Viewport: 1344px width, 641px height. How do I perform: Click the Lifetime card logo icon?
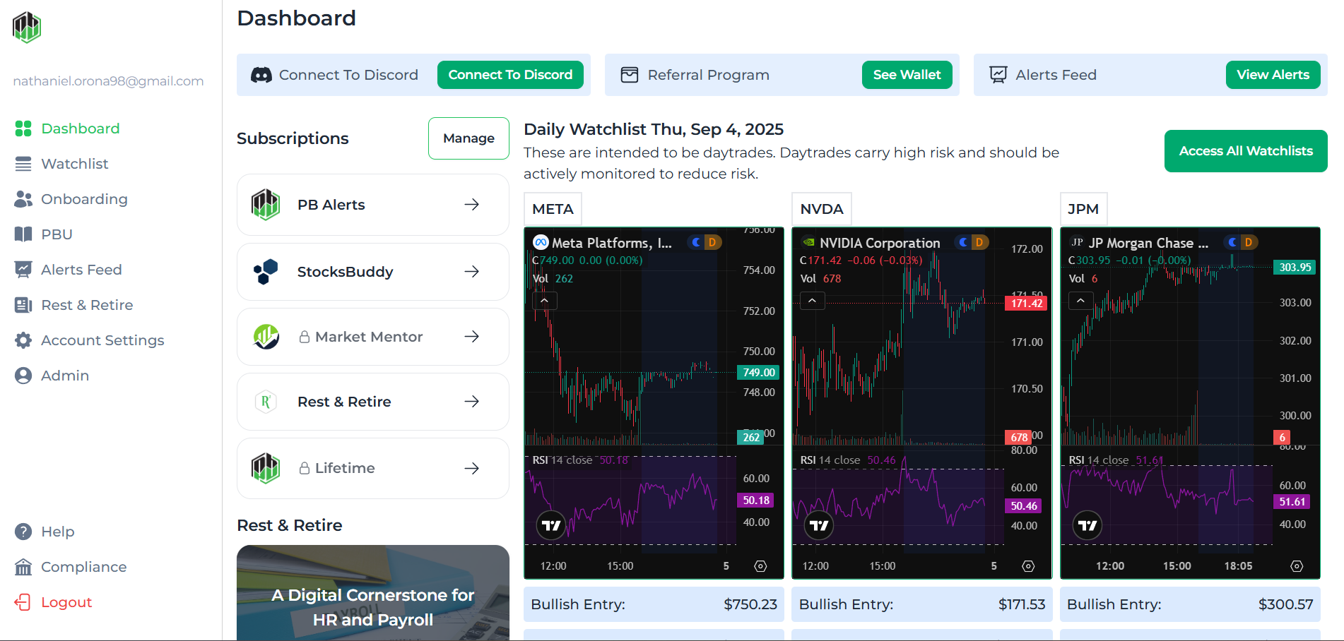(x=266, y=468)
